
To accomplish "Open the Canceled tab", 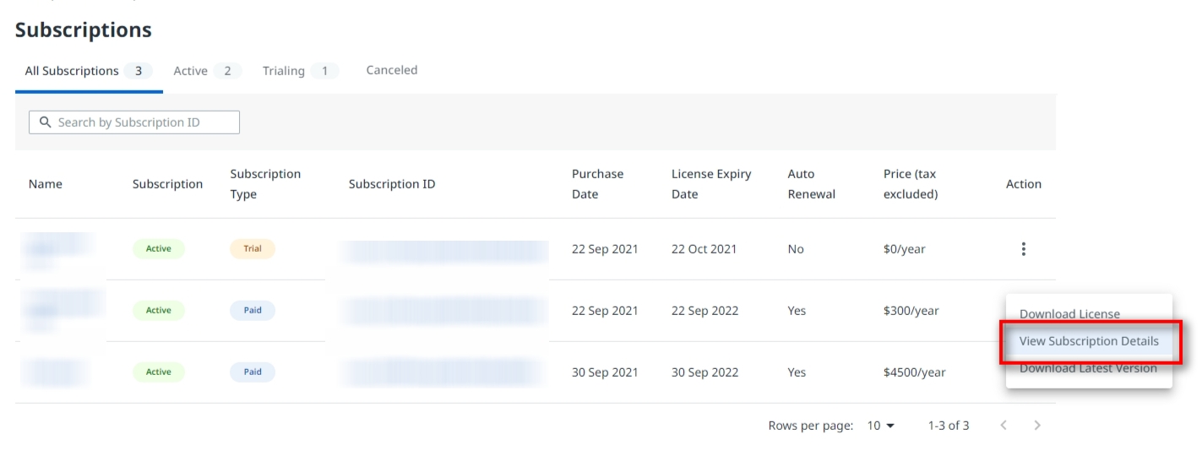I will pyautogui.click(x=391, y=70).
